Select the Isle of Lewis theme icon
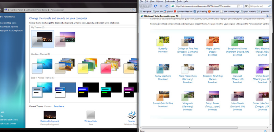Screen dimensions: 274x132 237,96
